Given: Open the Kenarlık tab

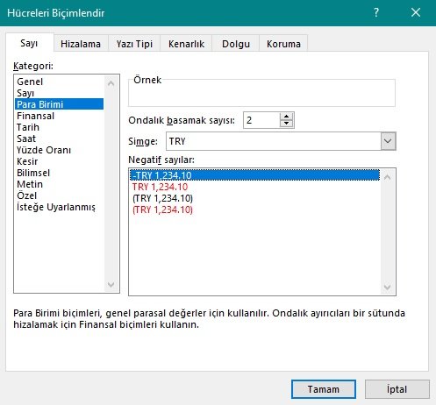Looking at the screenshot, I should [186, 44].
